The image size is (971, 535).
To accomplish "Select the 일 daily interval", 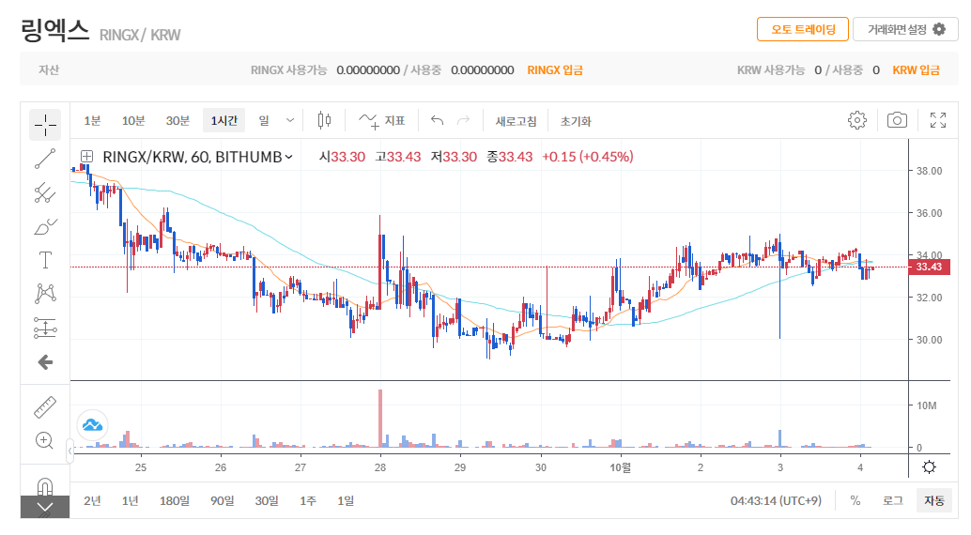I will click(264, 121).
